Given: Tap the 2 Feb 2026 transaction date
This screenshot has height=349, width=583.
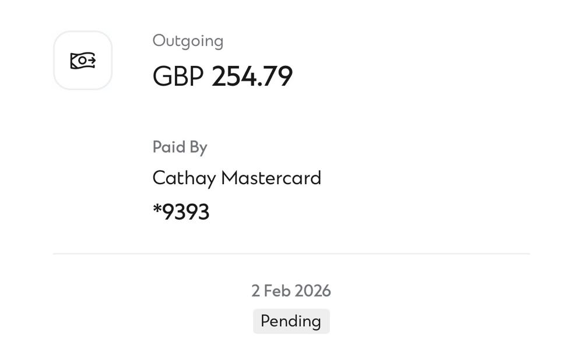Looking at the screenshot, I should pos(291,291).
